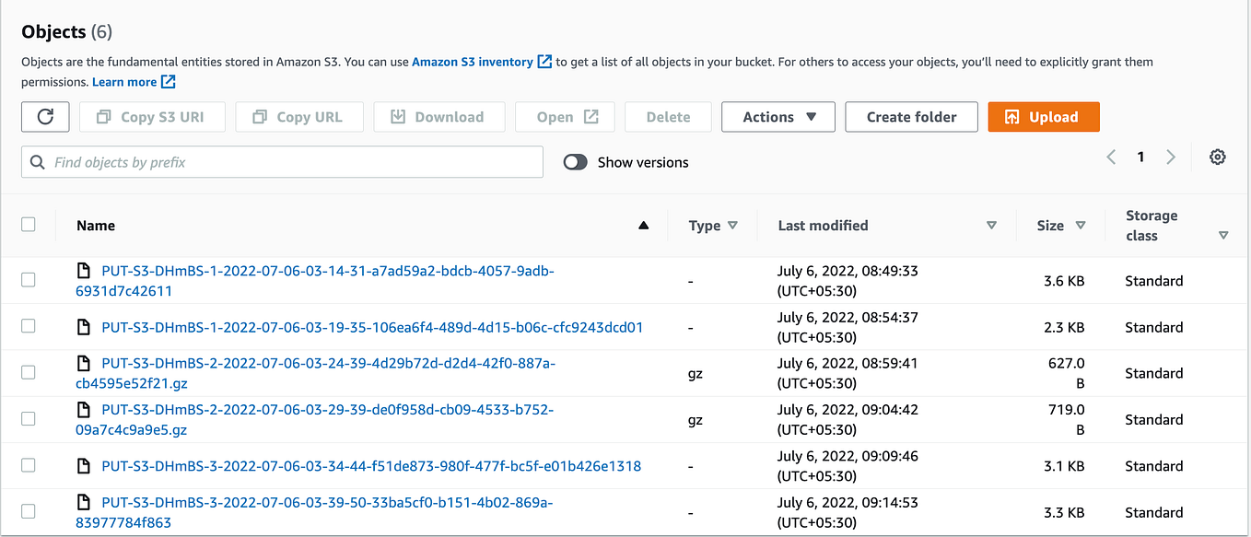
Task: Click the Download icon on the toolbar
Action: click(x=398, y=116)
